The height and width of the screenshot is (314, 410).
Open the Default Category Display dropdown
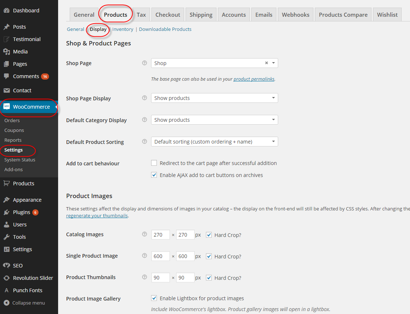pyautogui.click(x=214, y=120)
